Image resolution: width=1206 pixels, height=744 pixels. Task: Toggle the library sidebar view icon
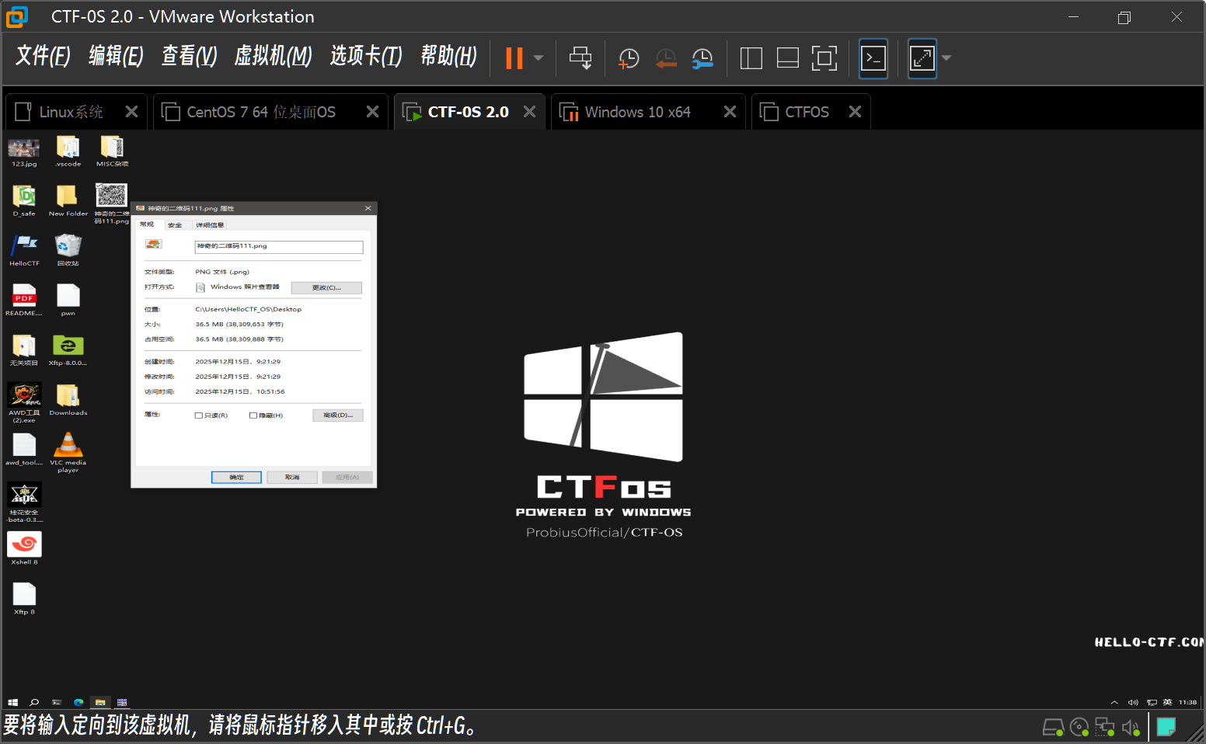click(x=751, y=58)
